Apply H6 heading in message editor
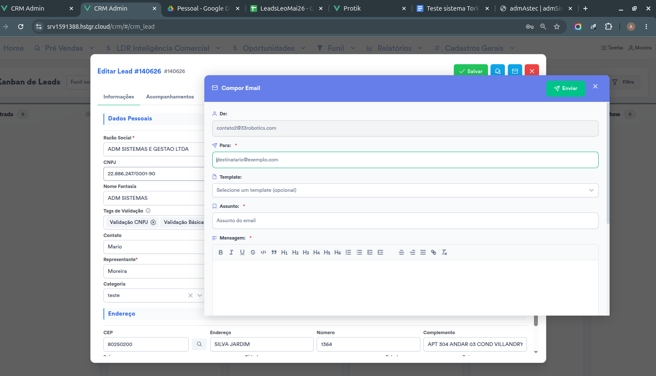Viewport: 656px width, 376px height. click(338, 252)
